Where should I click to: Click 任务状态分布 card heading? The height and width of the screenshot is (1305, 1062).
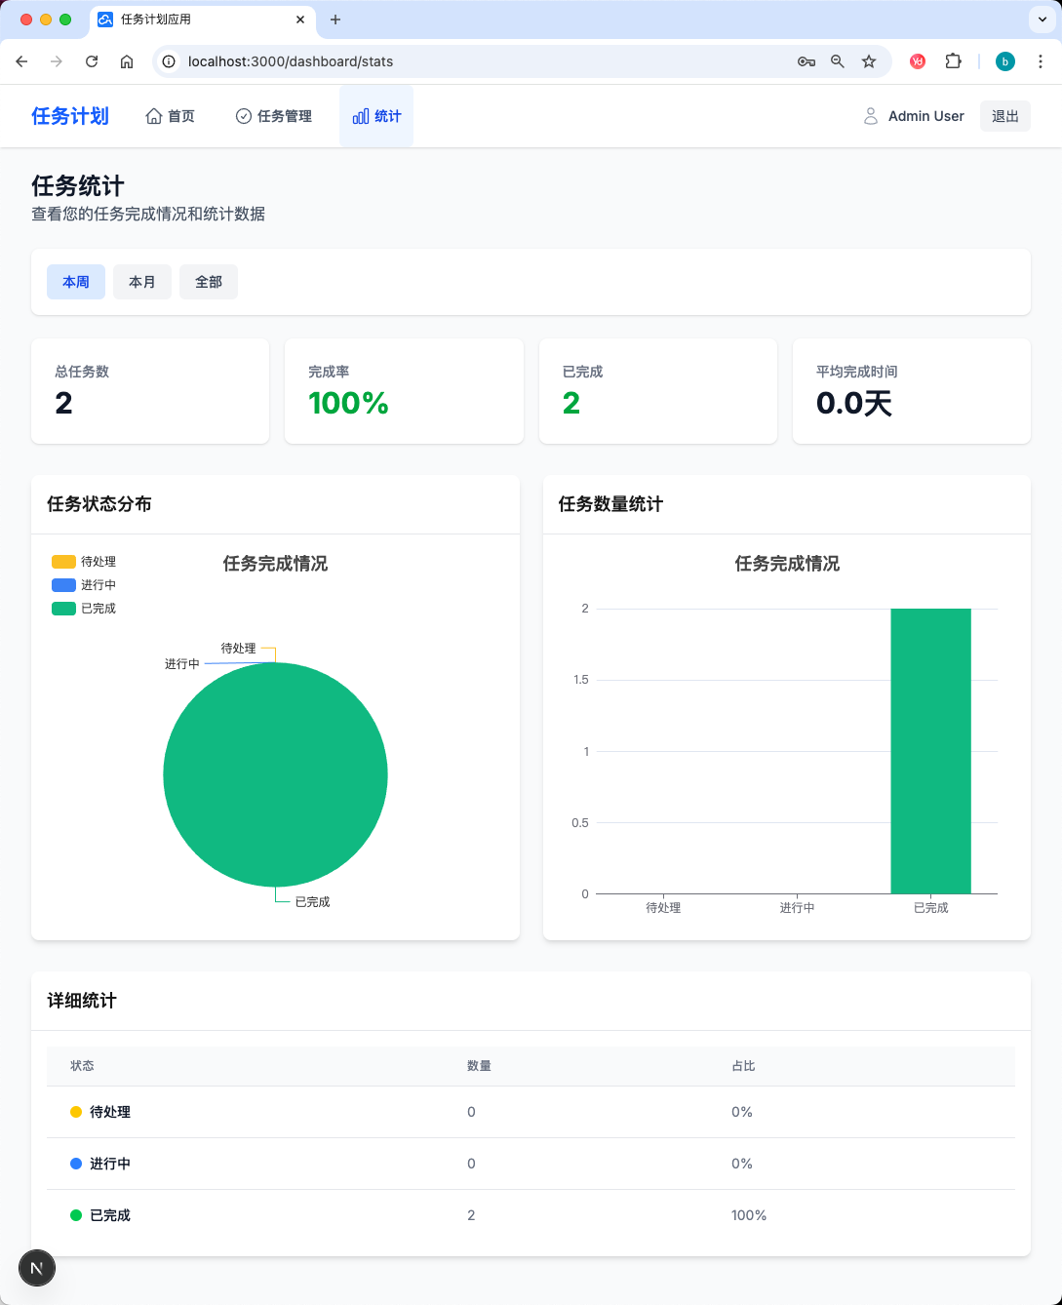point(99,504)
